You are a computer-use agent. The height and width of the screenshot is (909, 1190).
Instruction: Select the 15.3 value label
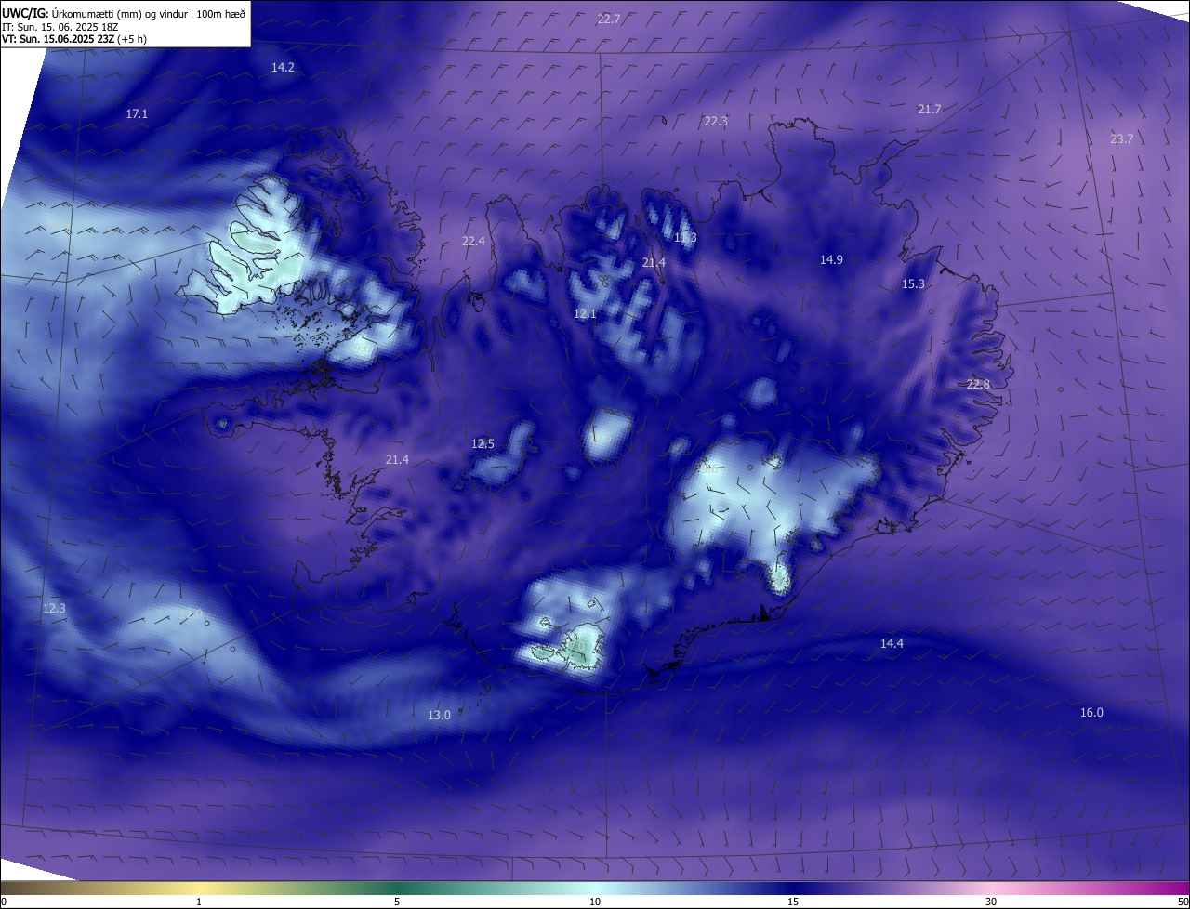[x=913, y=283]
